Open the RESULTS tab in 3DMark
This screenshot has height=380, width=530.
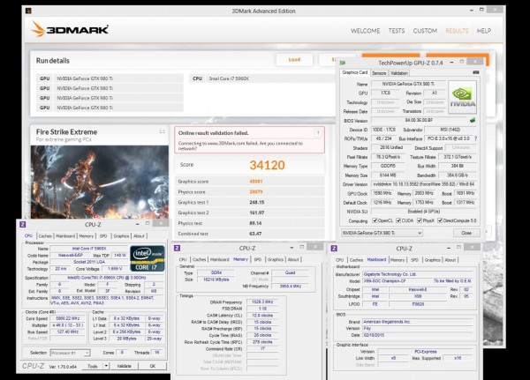tap(457, 31)
